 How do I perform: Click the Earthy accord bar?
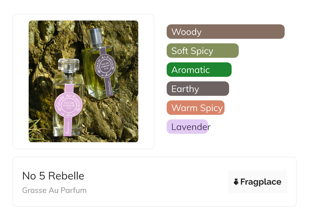(x=198, y=89)
